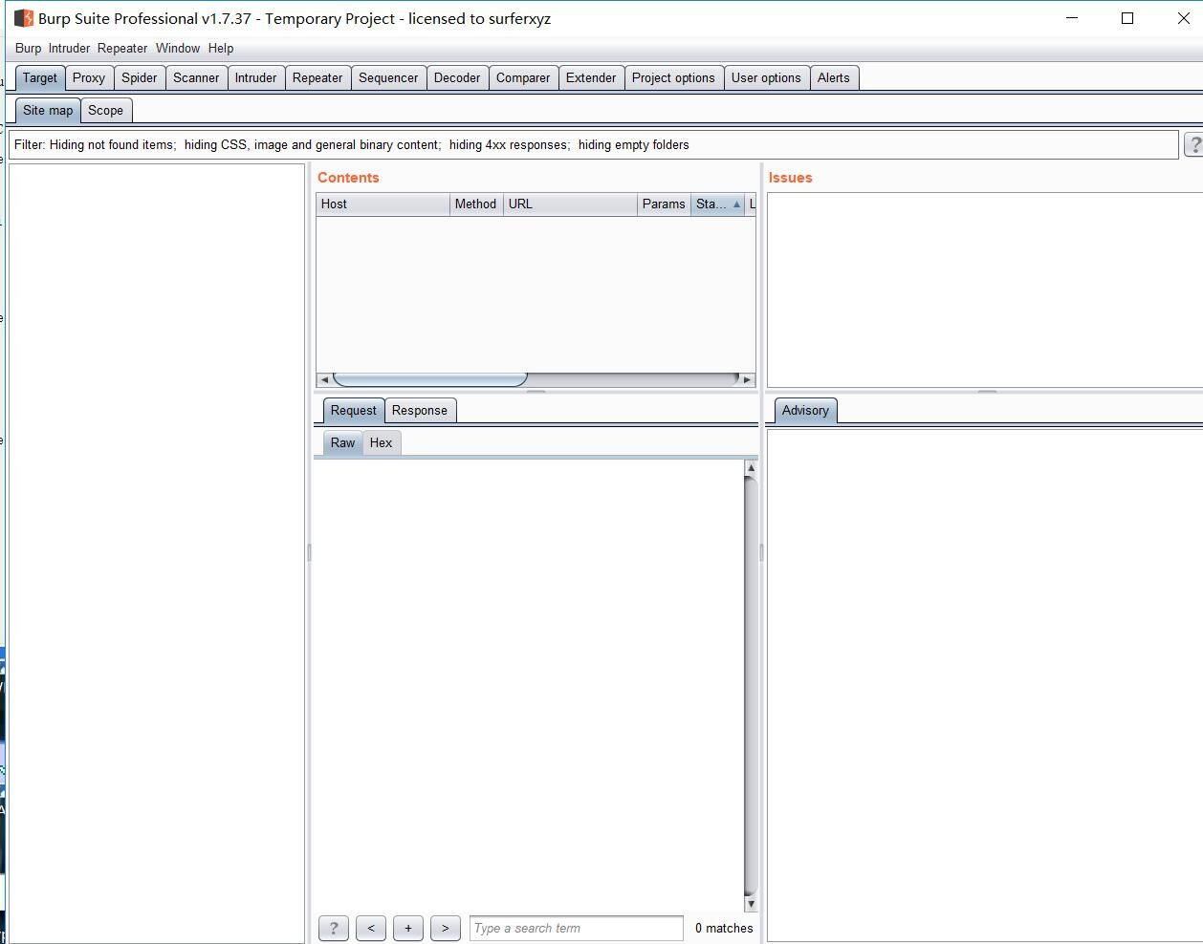
Task: Select the Advisory tab
Action: tap(805, 411)
